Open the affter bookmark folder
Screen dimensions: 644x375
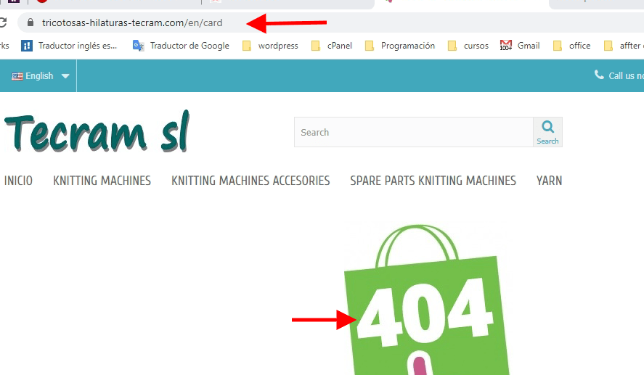[623, 46]
